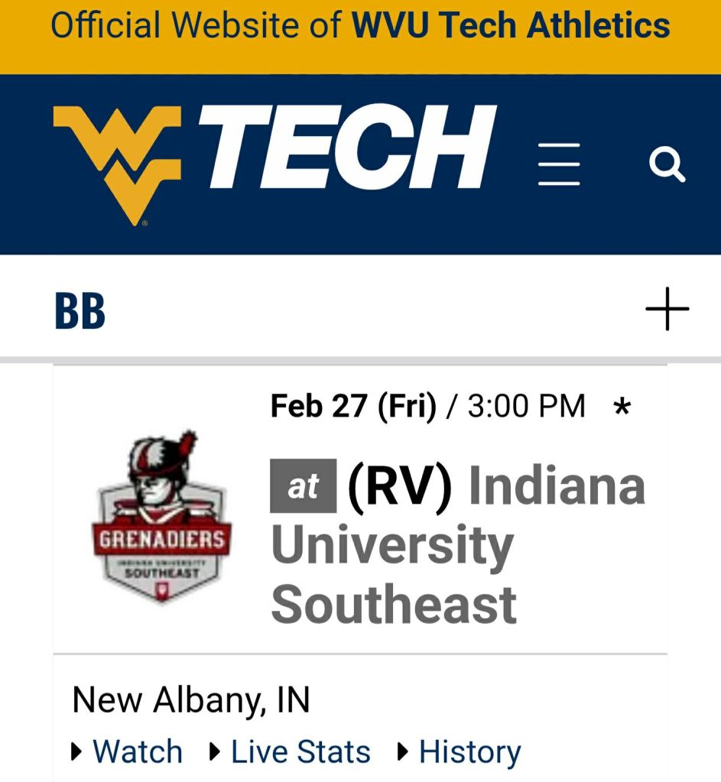Image resolution: width=721 pixels, height=782 pixels.
Task: Open the hamburger navigation menu
Action: [x=559, y=164]
